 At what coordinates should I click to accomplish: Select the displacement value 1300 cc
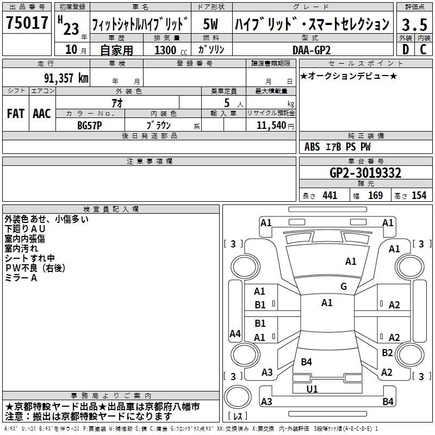click(170, 50)
